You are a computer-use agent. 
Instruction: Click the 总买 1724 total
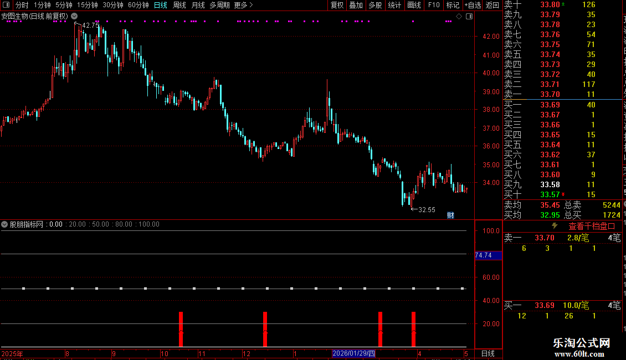pyautogui.click(x=611, y=215)
